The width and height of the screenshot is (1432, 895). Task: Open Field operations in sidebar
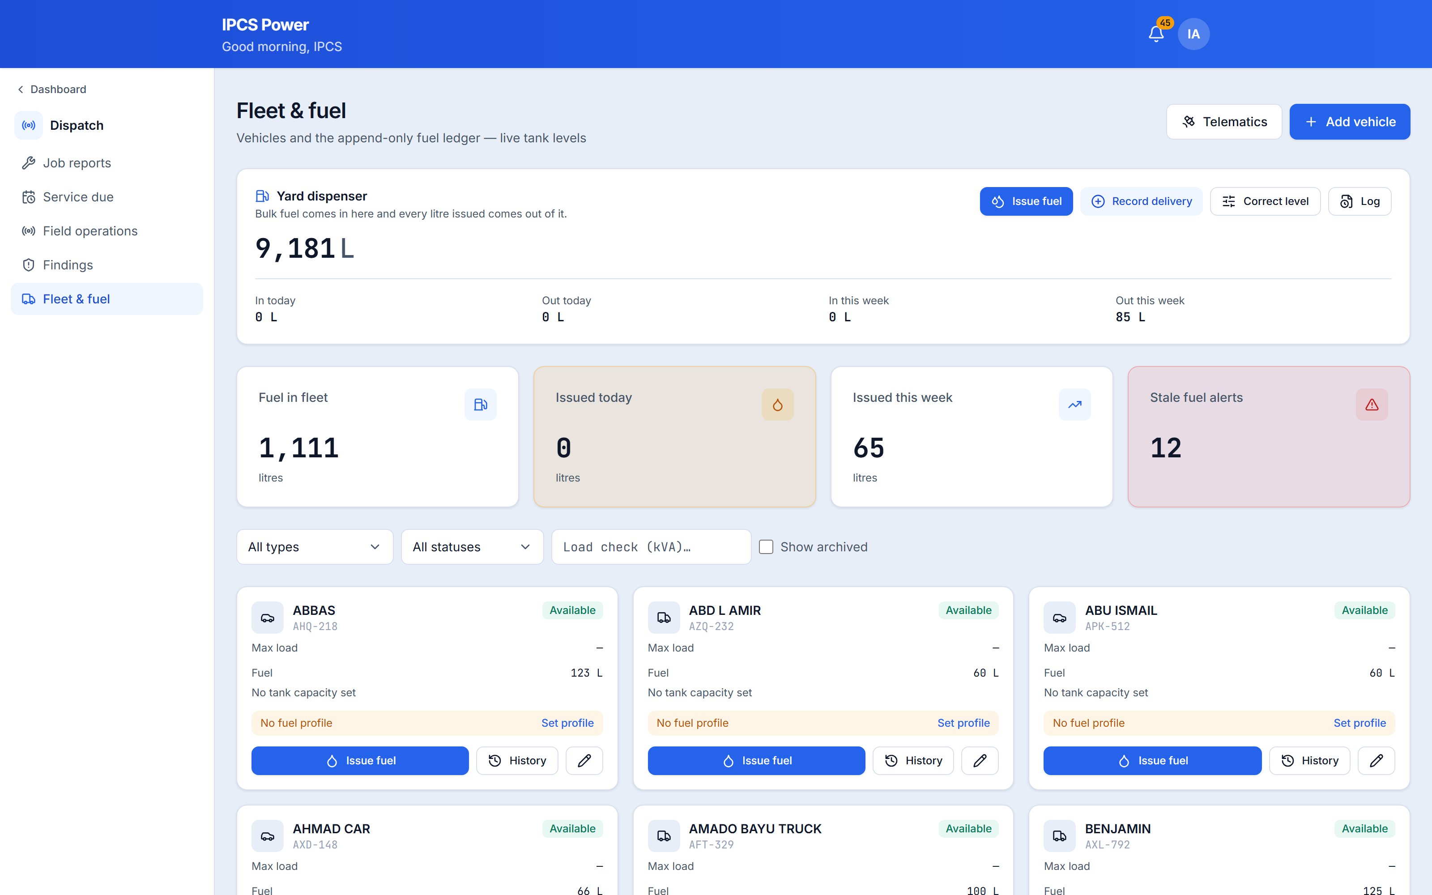pos(107,231)
